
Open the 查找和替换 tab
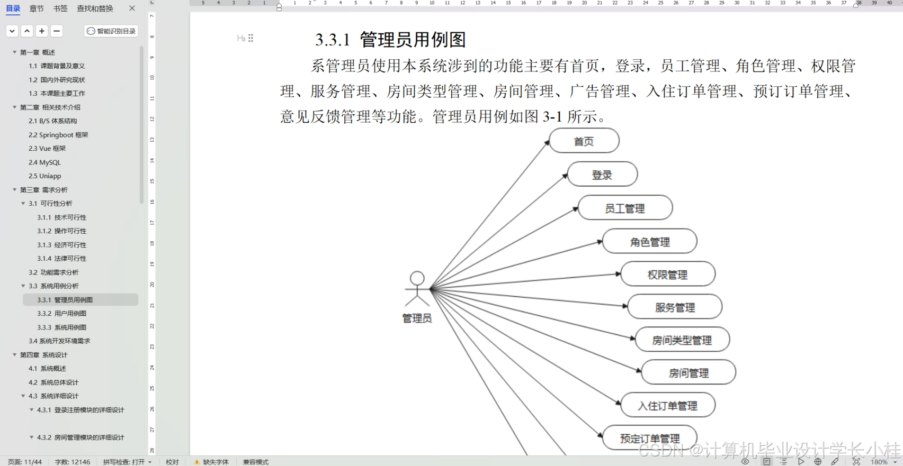tap(95, 8)
